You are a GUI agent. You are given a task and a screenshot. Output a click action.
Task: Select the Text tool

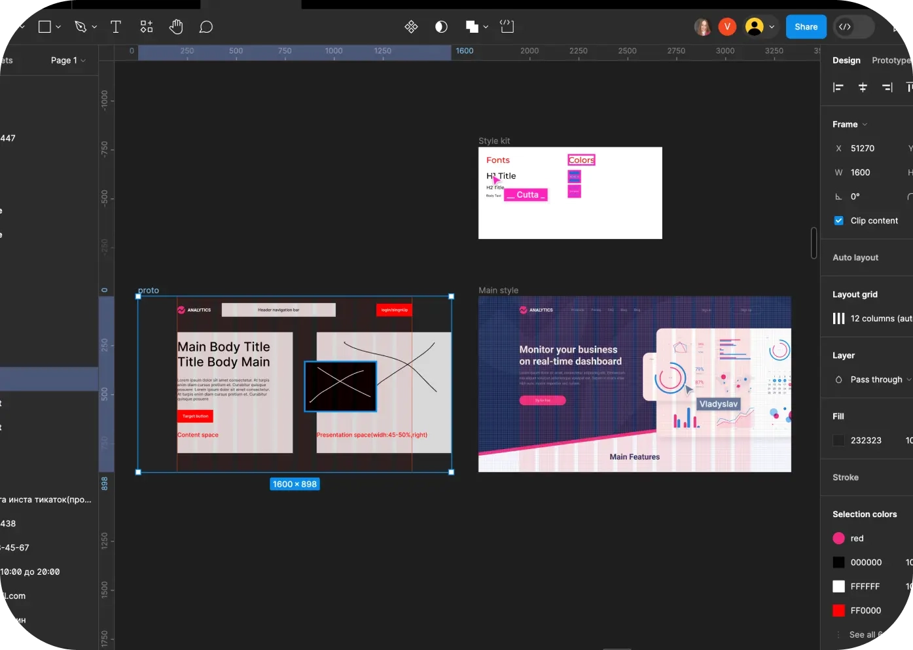coord(116,27)
